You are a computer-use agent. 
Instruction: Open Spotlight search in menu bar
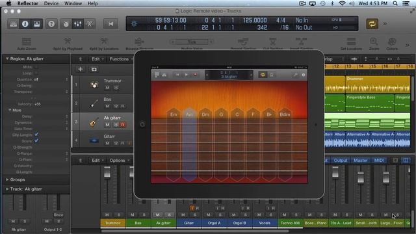395,3
